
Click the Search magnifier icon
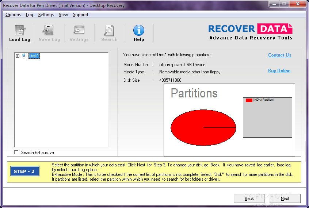point(109,30)
